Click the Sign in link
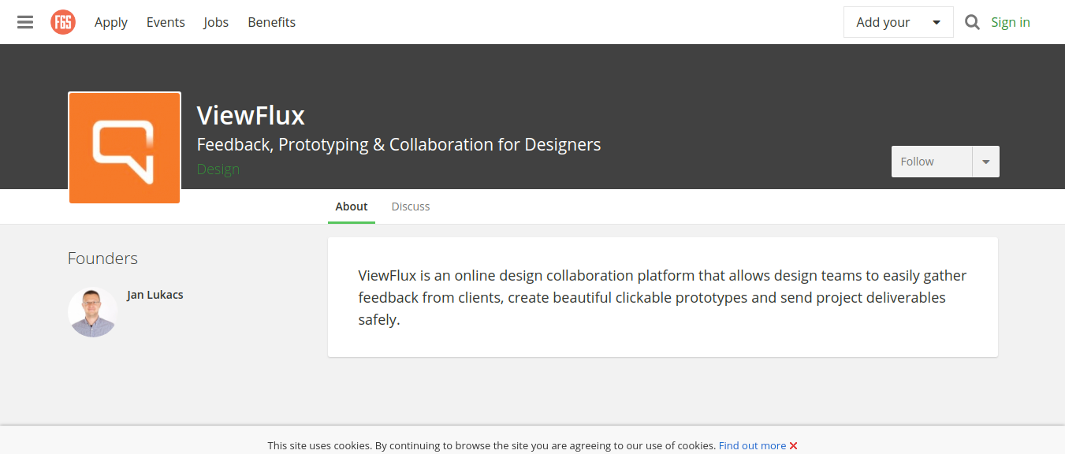This screenshot has height=454, width=1065. click(1010, 22)
